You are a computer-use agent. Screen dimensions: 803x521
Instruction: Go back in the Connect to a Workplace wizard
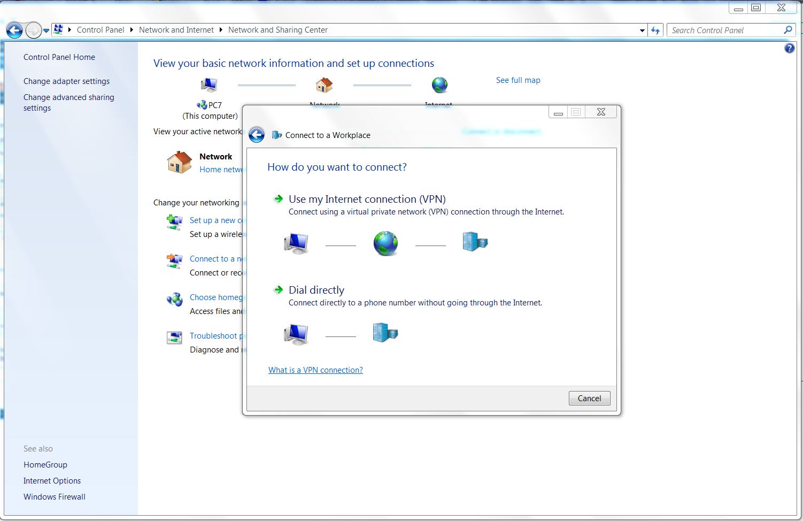pos(257,135)
